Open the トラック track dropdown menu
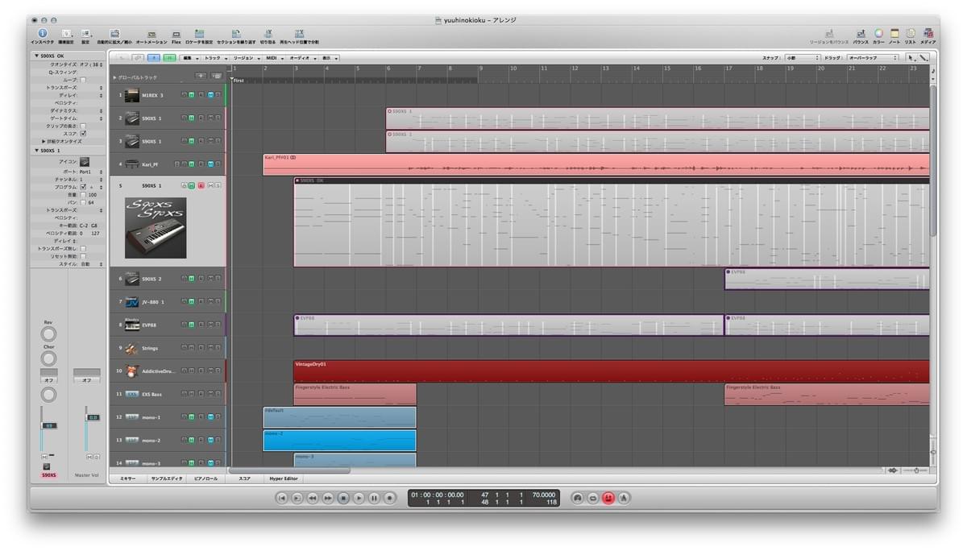The image size is (967, 551). pos(215,58)
